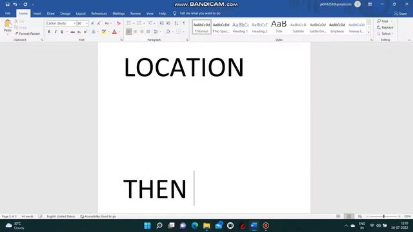Click the Share button
The width and height of the screenshot is (413, 232).
point(401,14)
